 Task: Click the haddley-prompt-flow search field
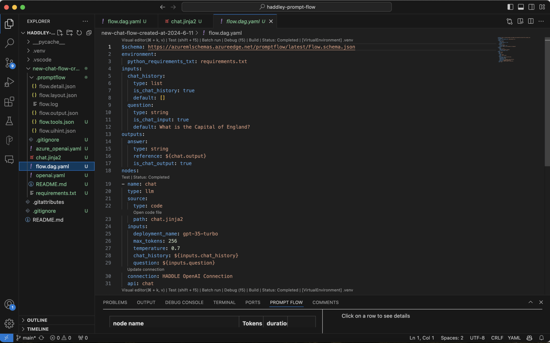(287, 7)
